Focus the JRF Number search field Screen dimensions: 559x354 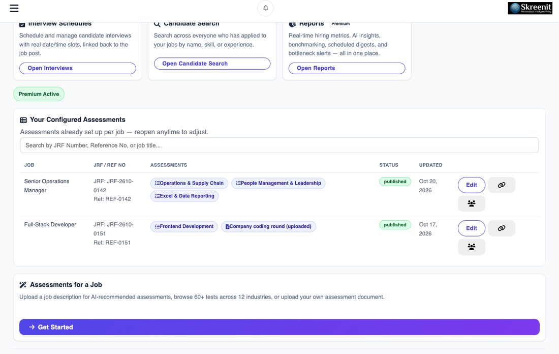point(279,145)
